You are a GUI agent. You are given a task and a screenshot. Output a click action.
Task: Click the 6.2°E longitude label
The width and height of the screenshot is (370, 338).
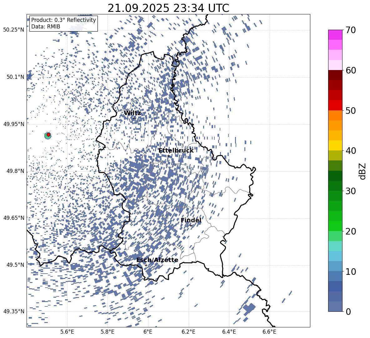pyautogui.click(x=188, y=332)
